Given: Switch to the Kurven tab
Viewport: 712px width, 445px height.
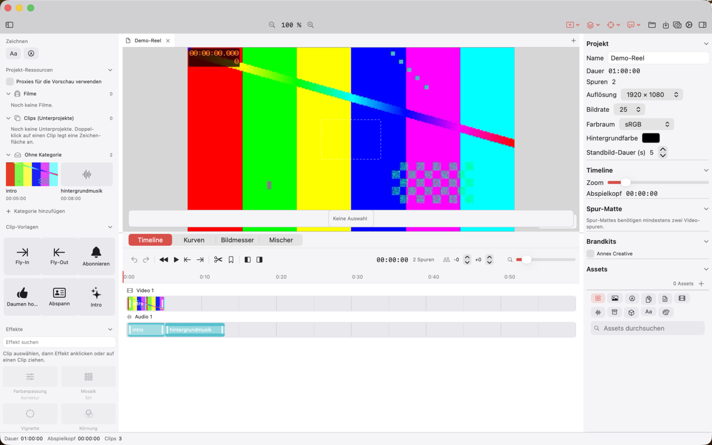Looking at the screenshot, I should (x=194, y=240).
